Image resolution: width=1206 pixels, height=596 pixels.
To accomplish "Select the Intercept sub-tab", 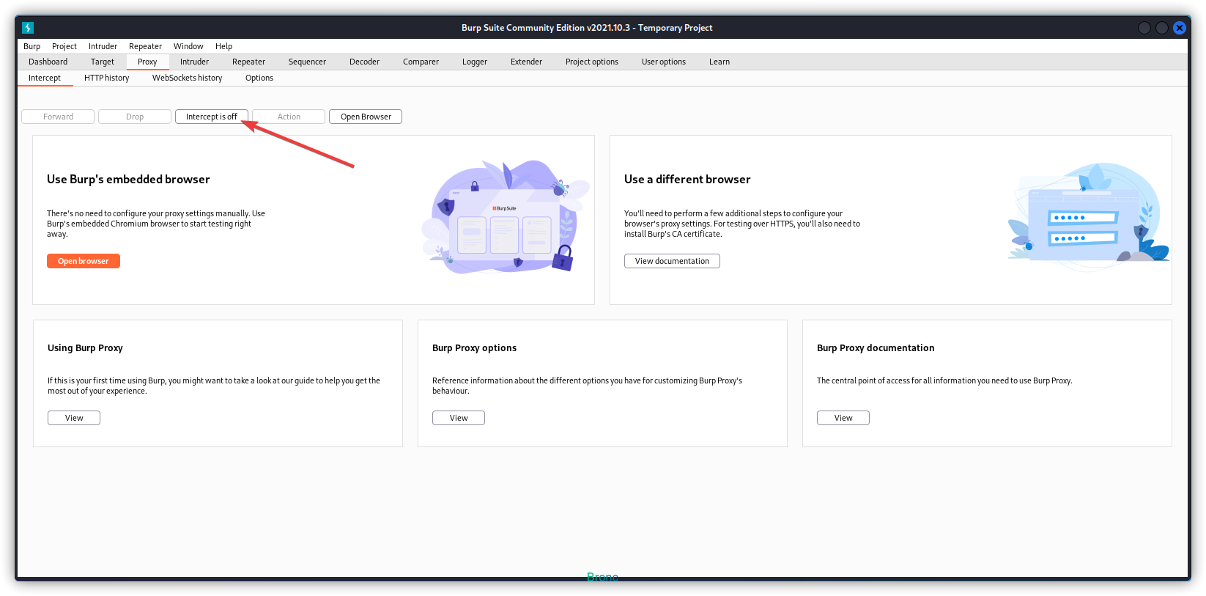I will [x=45, y=78].
